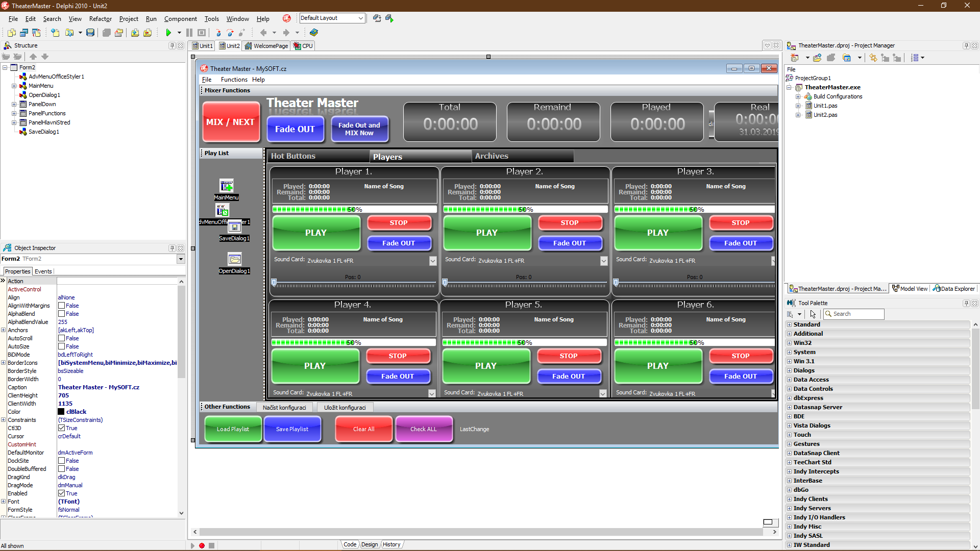Click the Remove File from Project icon
This screenshot has height=551, width=980.
pos(148,33)
